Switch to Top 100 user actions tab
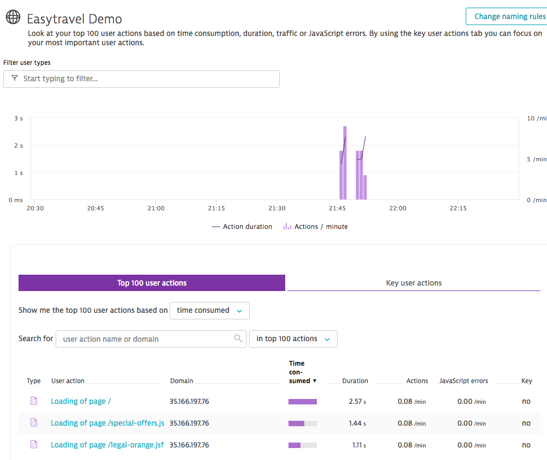This screenshot has width=547, height=460. pos(152,283)
